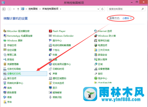Open the 工作文件夹 work folders link

(104, 50)
